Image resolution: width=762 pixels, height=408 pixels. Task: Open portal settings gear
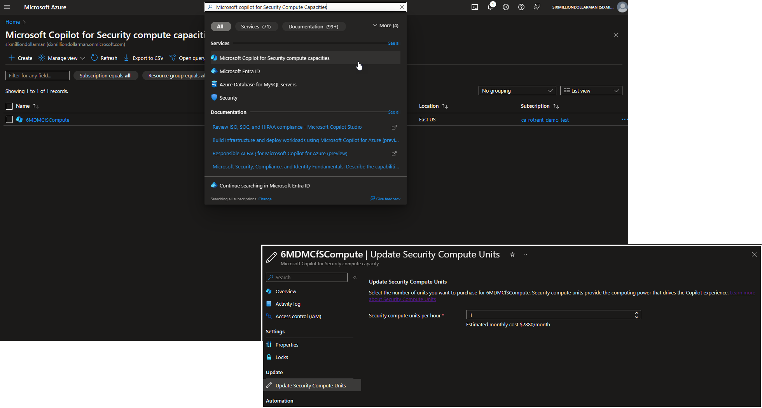click(506, 7)
